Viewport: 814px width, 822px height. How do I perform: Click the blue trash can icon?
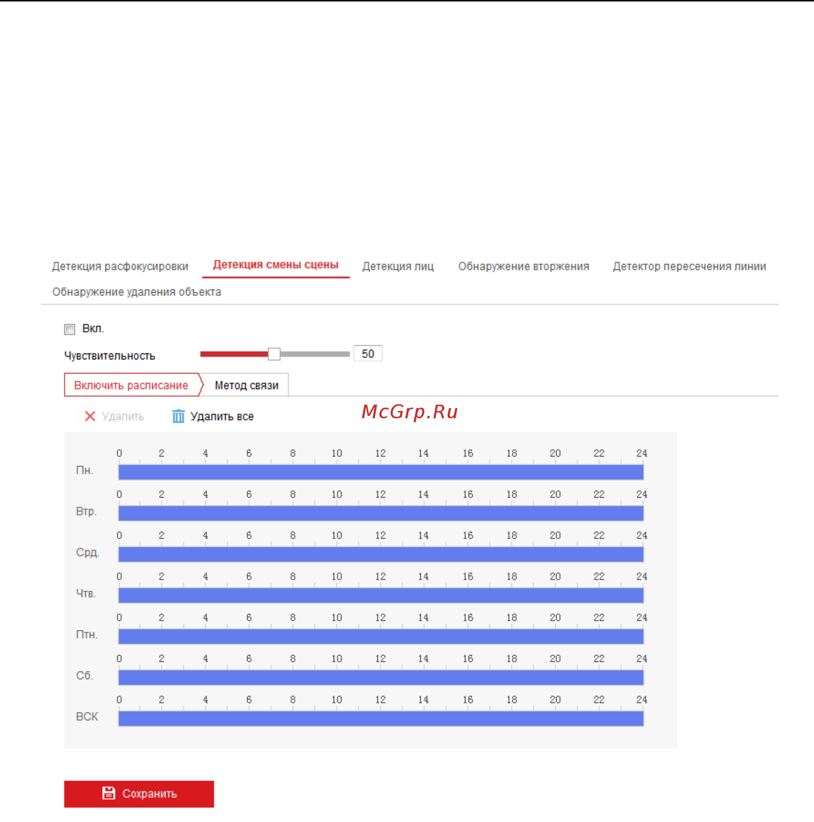179,416
